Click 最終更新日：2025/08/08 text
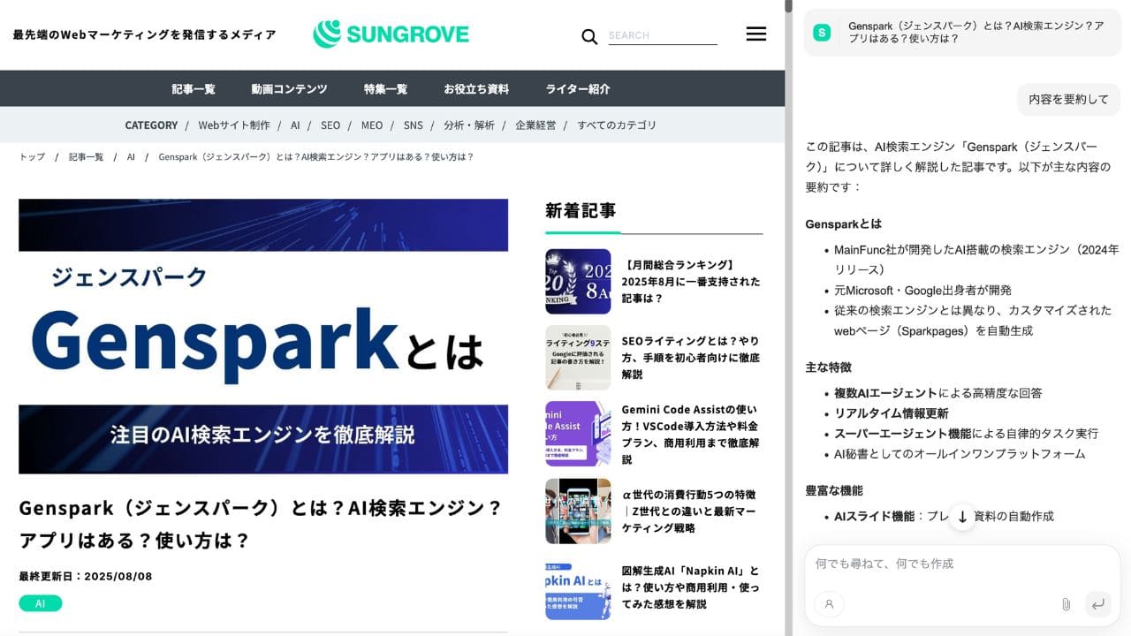The width and height of the screenshot is (1131, 636). [86, 576]
